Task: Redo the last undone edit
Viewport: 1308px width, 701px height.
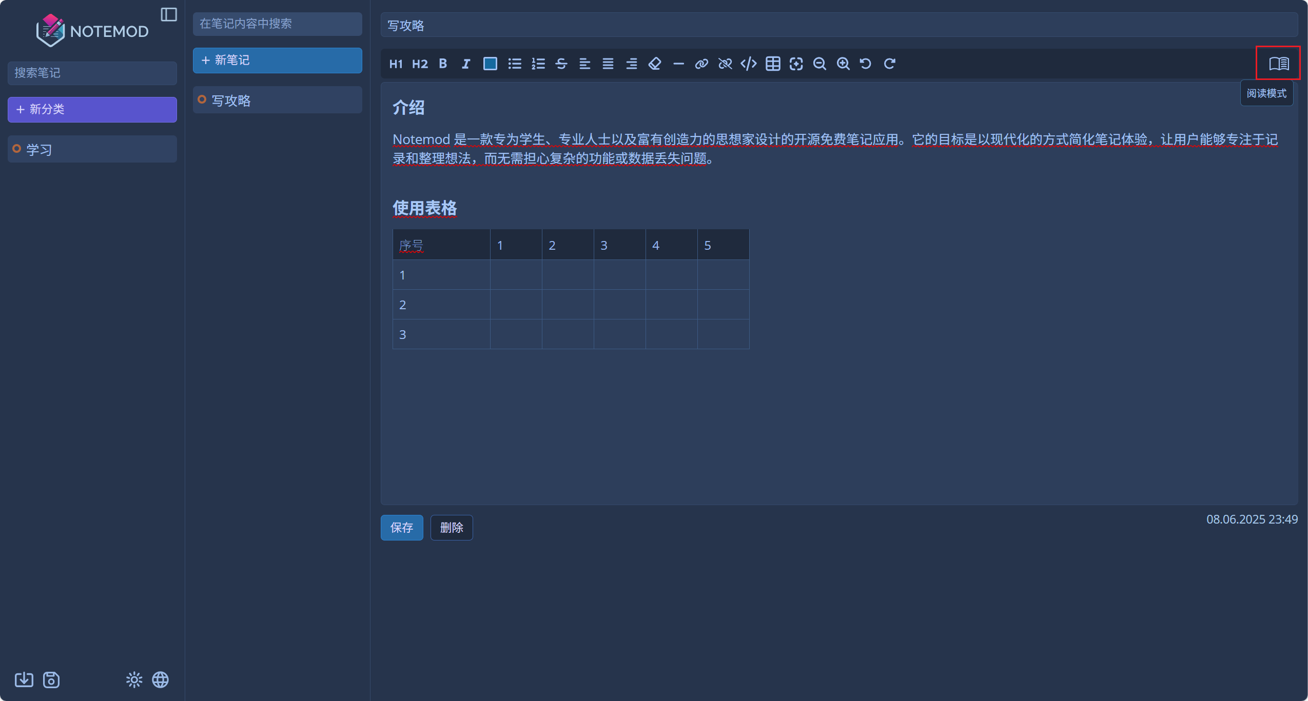Action: (890, 64)
